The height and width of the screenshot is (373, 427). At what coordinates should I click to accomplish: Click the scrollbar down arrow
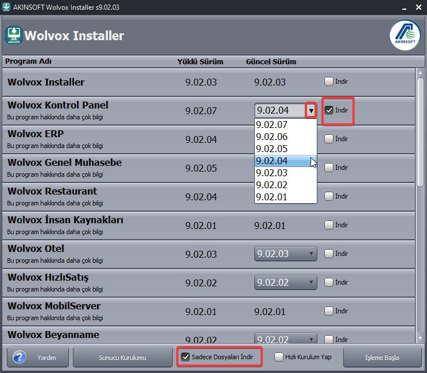(420, 338)
